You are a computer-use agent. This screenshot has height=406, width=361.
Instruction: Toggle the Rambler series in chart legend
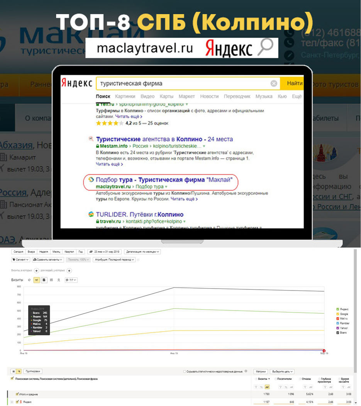(337, 323)
